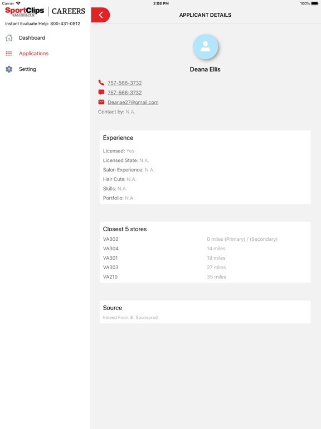Select store VA210
This screenshot has height=429, width=321.
(x=110, y=277)
